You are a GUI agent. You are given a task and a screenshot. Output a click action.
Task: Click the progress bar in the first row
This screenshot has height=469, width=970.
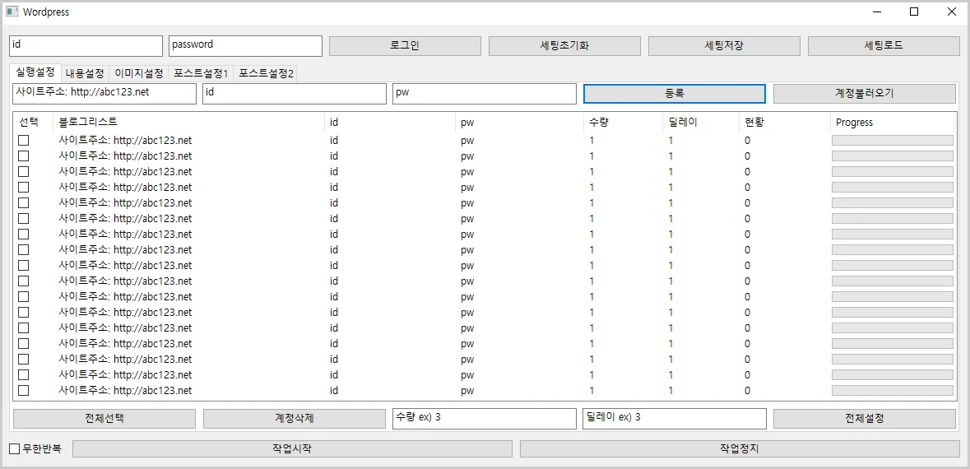(892, 141)
